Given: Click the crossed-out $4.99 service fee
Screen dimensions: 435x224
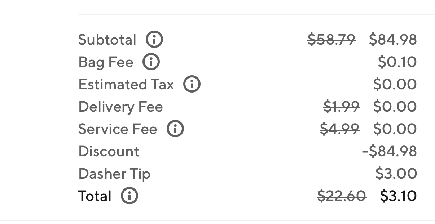Looking at the screenshot, I should click(x=340, y=129).
